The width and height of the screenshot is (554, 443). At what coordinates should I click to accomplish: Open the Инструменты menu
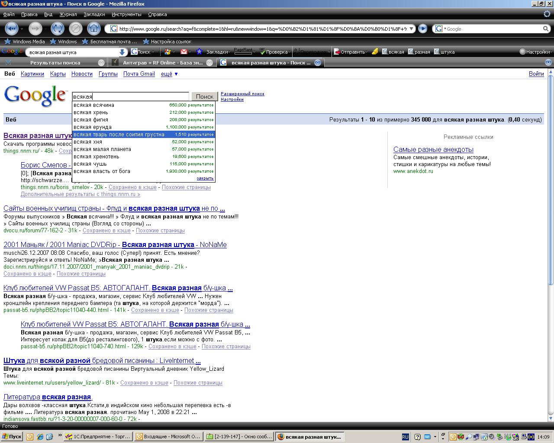tap(126, 14)
